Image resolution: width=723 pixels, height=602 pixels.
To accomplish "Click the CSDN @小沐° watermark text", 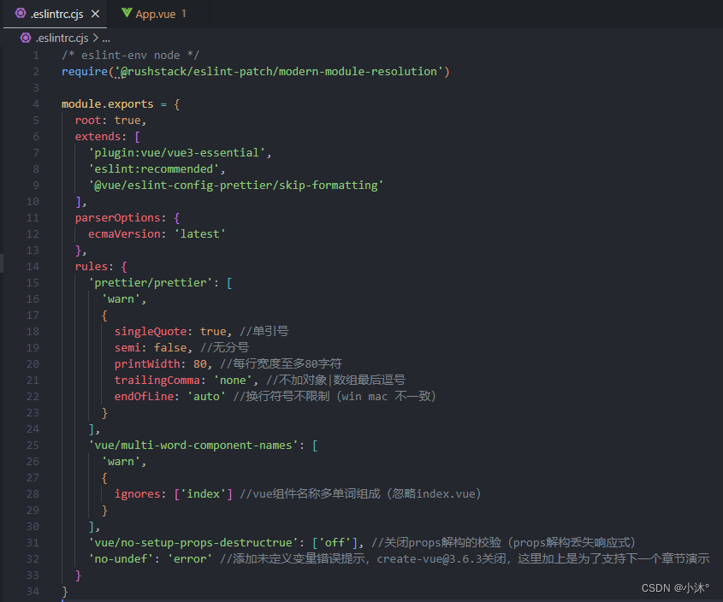I will 676,587.
